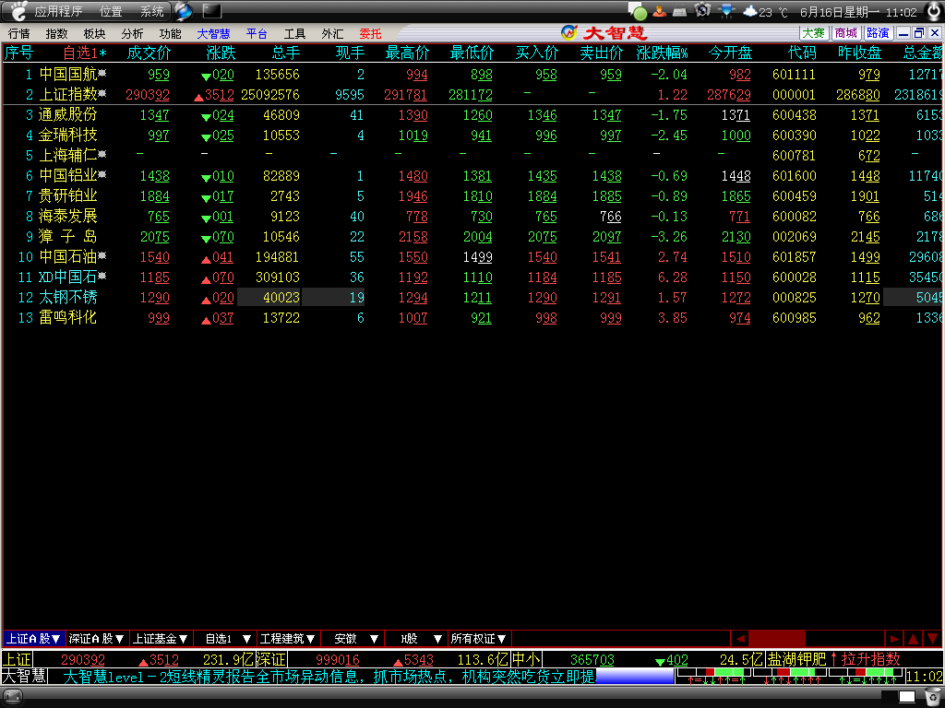The height and width of the screenshot is (708, 945).
Task: Click the scroll-left arrow in horizontal scrollbar
Action: pos(740,638)
